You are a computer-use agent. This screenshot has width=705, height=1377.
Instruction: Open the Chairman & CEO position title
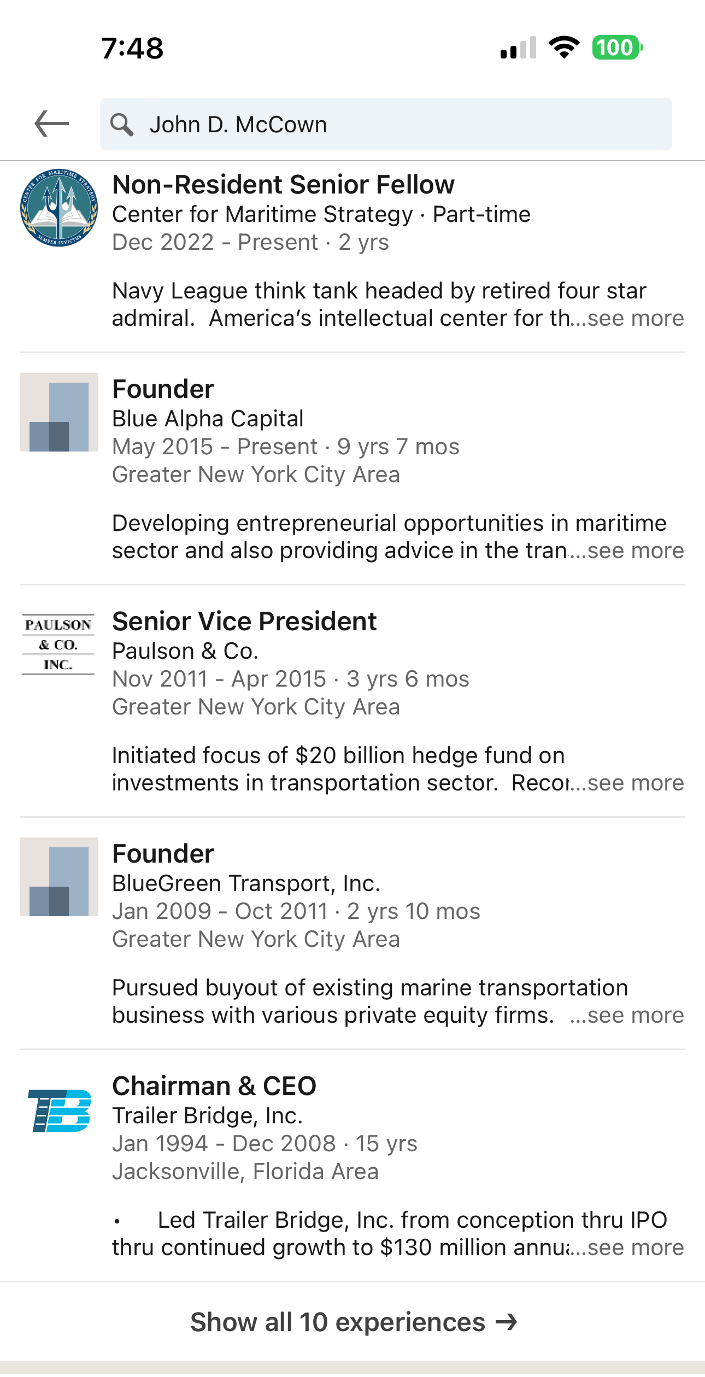pyautogui.click(x=214, y=1086)
